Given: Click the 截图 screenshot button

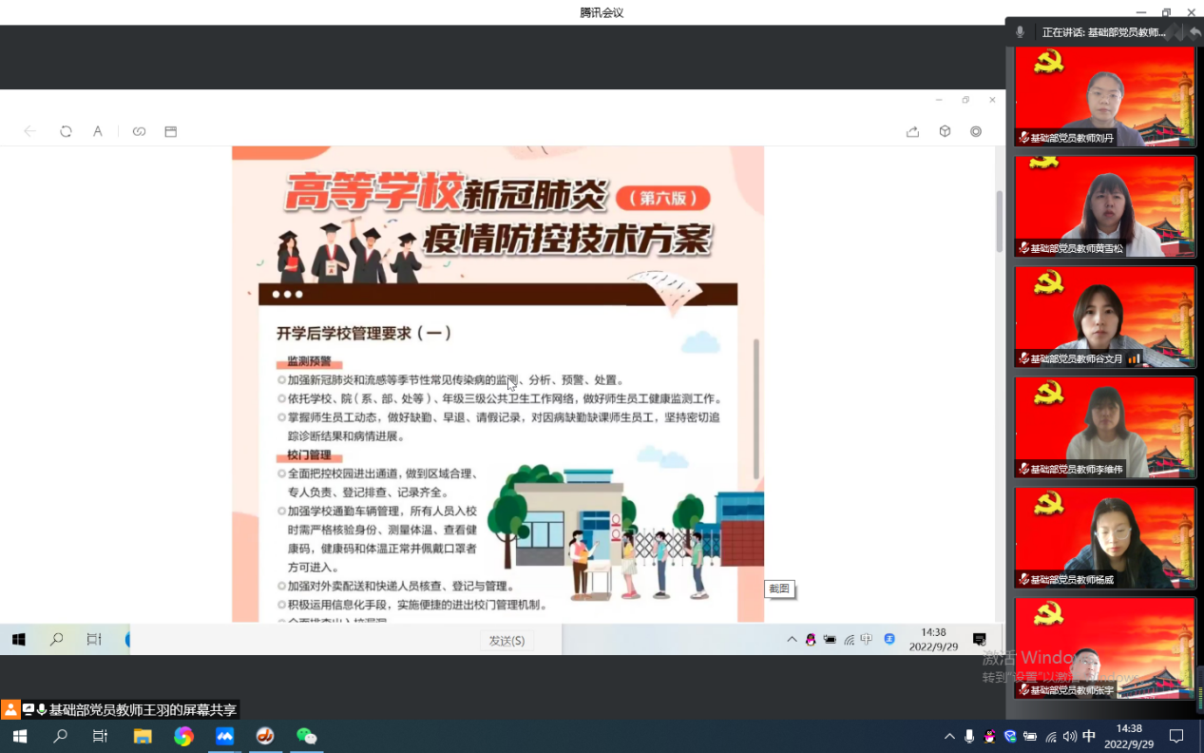Looking at the screenshot, I should click(779, 589).
